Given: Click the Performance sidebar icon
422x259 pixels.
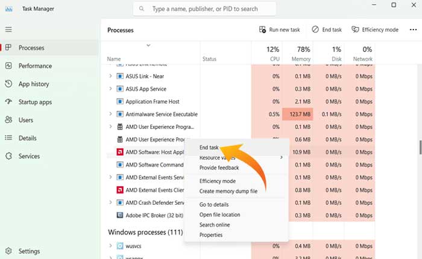Looking at the screenshot, I should pyautogui.click(x=8, y=66).
